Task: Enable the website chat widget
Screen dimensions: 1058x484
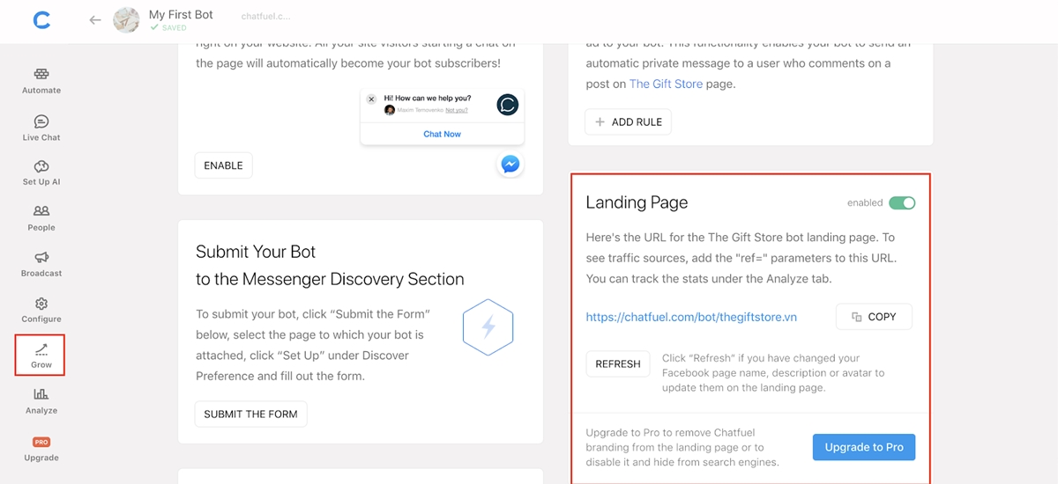Action: pyautogui.click(x=223, y=165)
